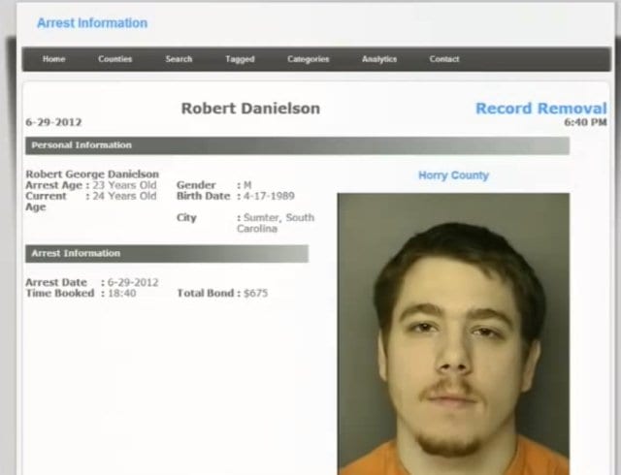Screen dimensions: 621x475
Task: Click the 6:40 PM timestamp
Action: (x=585, y=122)
